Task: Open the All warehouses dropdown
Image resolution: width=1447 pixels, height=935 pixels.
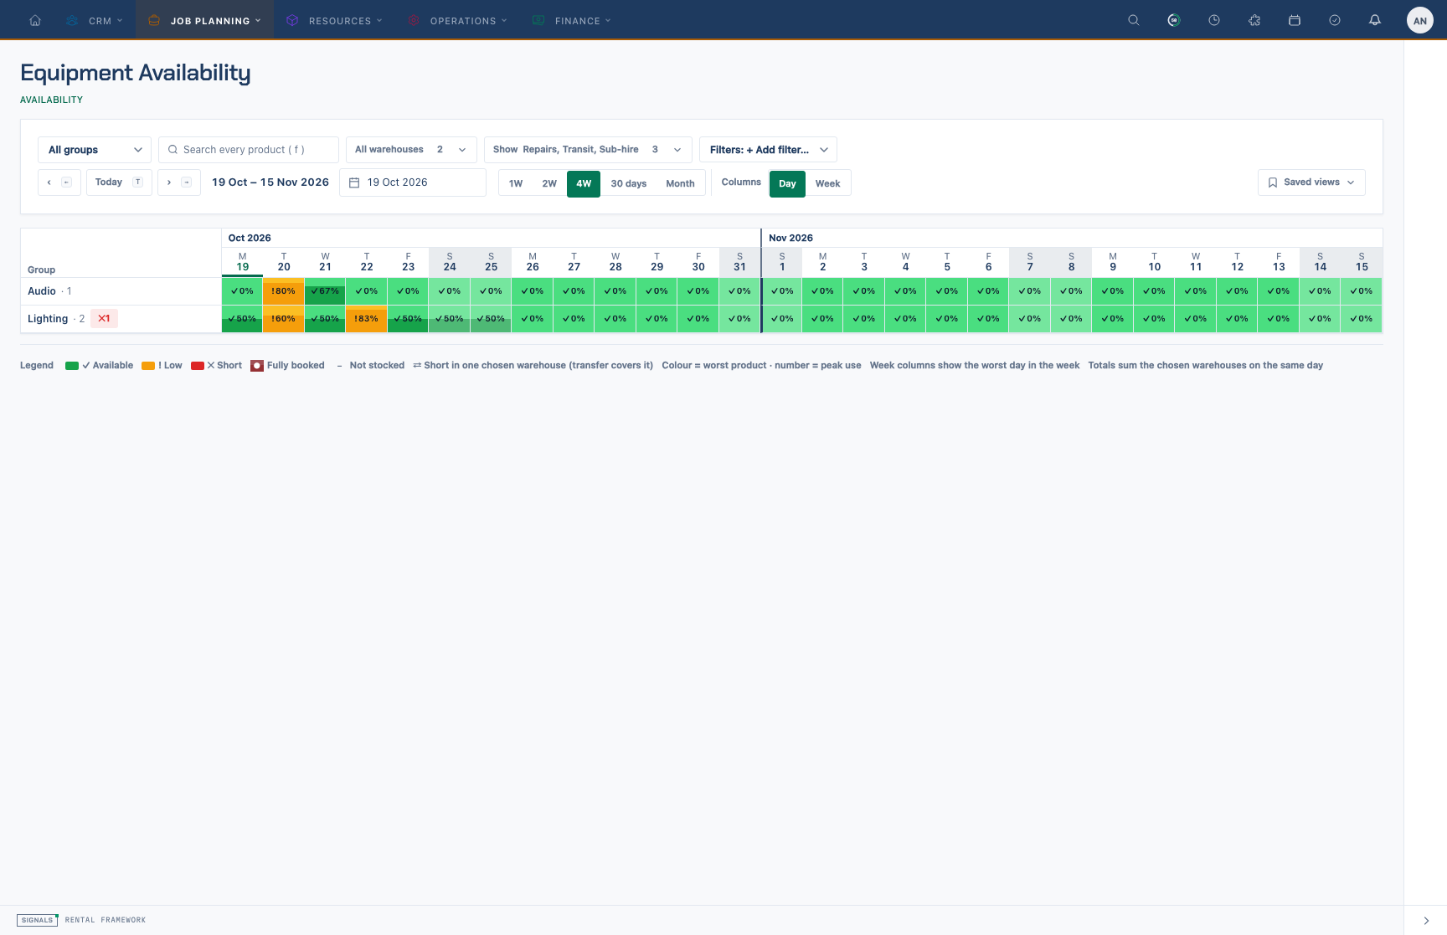Action: pos(411,150)
